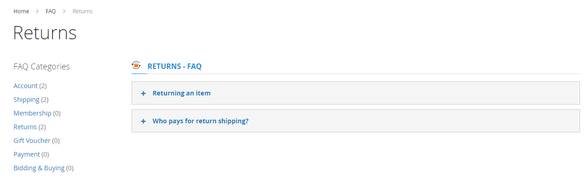Click the large Returns page title
This screenshot has height=179, width=586.
(45, 33)
